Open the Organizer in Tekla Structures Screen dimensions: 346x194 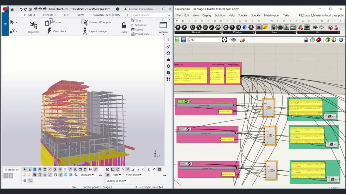coord(33,26)
